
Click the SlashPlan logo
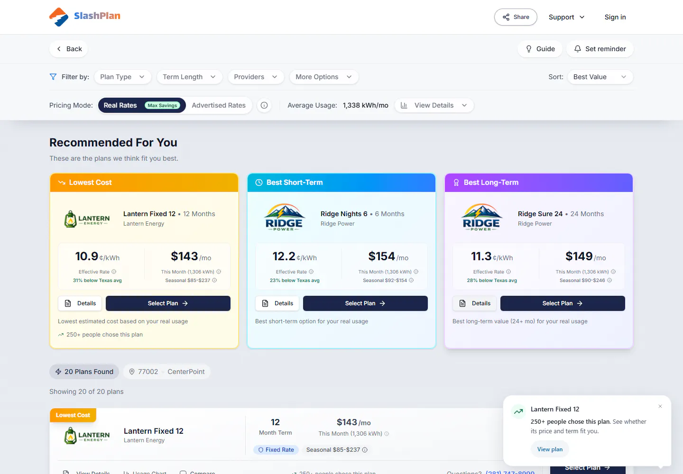[85, 17]
